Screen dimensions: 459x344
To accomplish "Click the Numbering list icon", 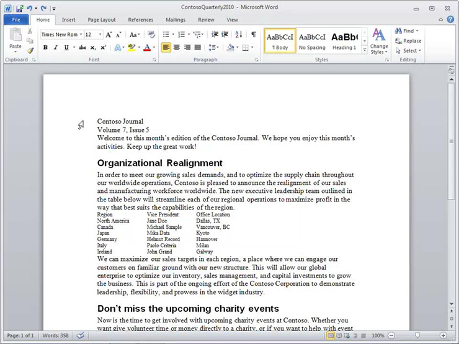I will point(182,35).
